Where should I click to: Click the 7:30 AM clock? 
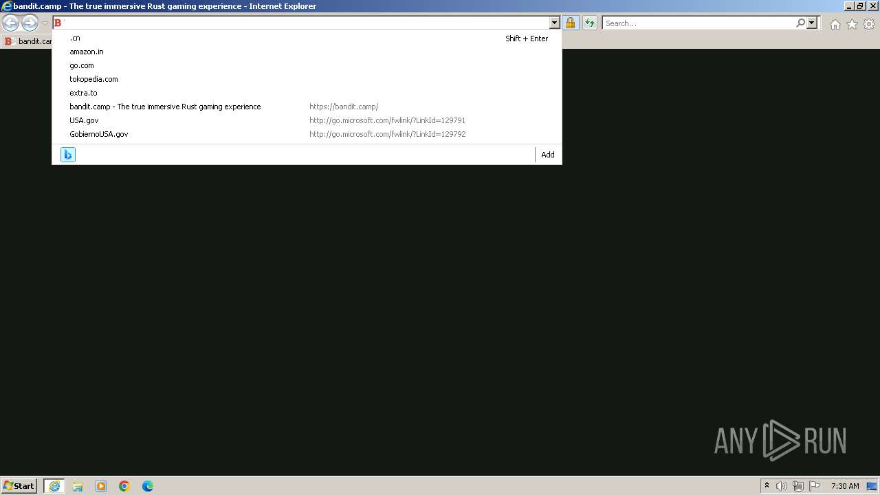pyautogui.click(x=845, y=486)
